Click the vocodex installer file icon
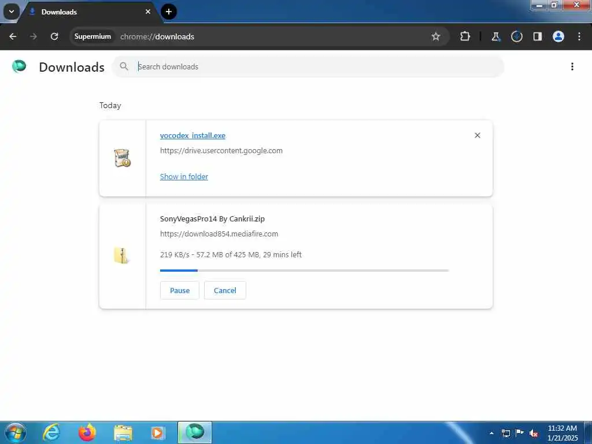 (123, 158)
